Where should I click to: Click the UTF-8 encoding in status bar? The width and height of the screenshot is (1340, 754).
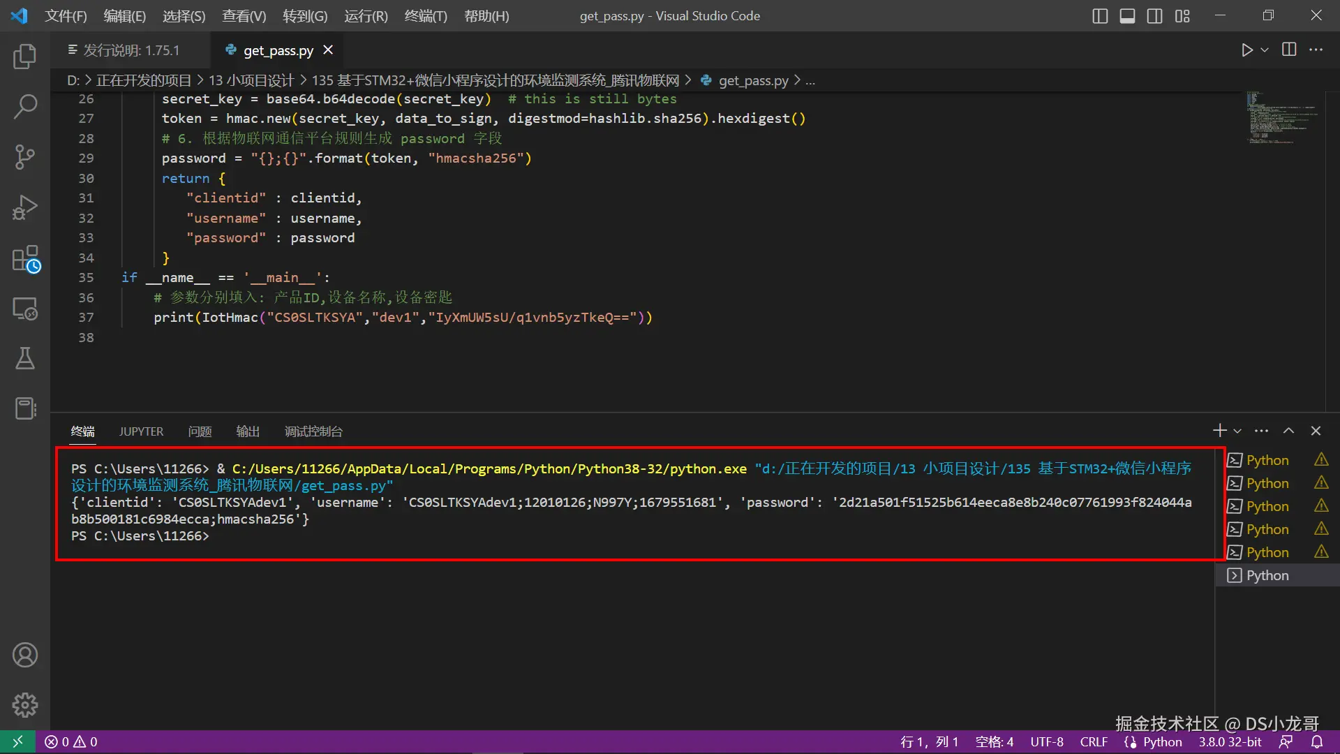(x=1046, y=741)
